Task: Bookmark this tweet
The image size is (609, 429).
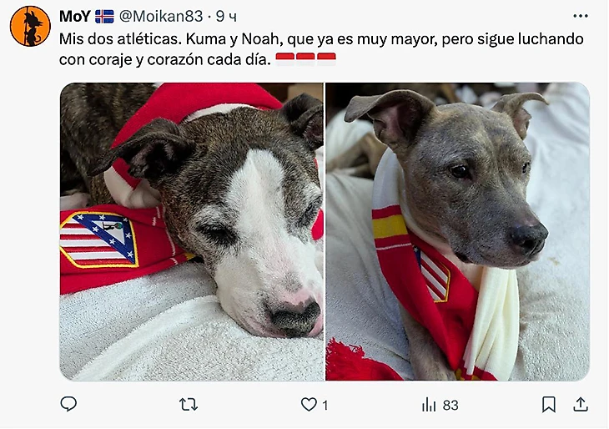Action: [548, 405]
